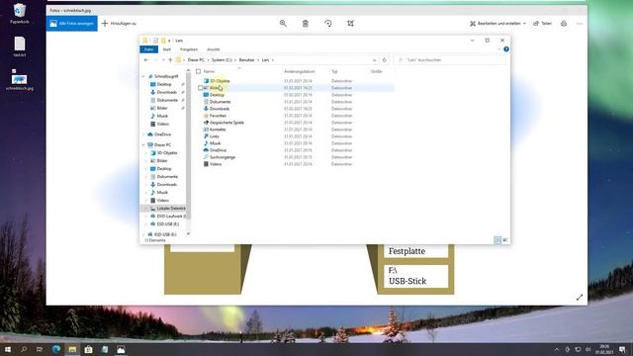
Task: Click the refresh icon beside the address bar
Action: [x=385, y=60]
